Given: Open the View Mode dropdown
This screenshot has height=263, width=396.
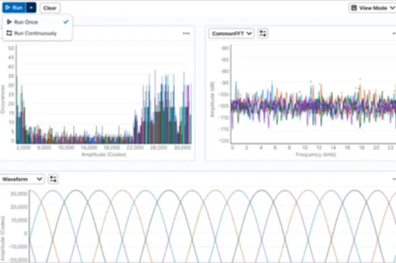Looking at the screenshot, I should pyautogui.click(x=373, y=8).
